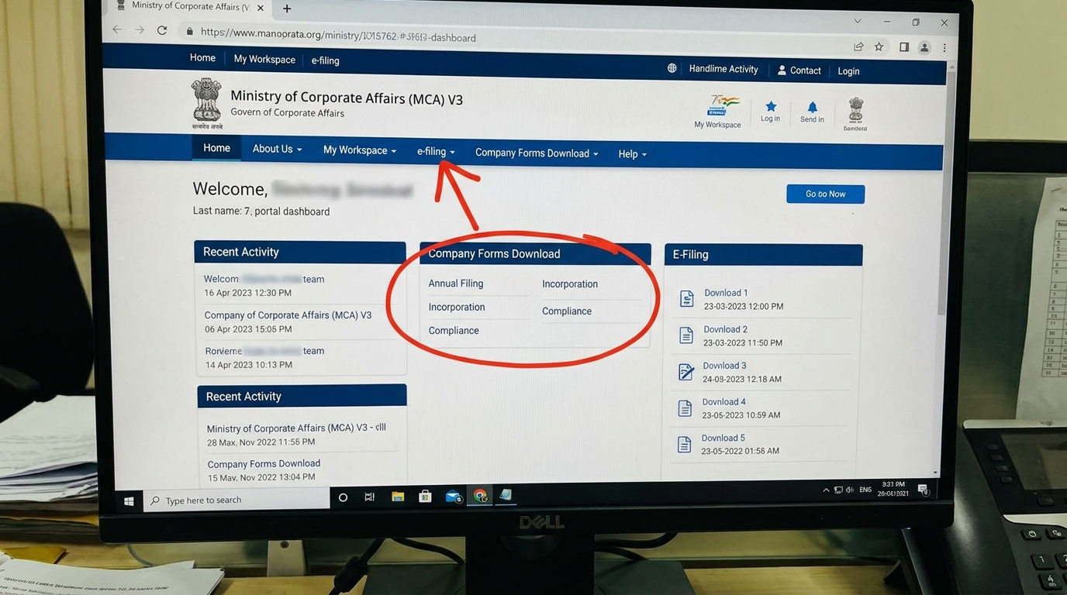
Task: Open the Download 2 link
Action: [725, 329]
